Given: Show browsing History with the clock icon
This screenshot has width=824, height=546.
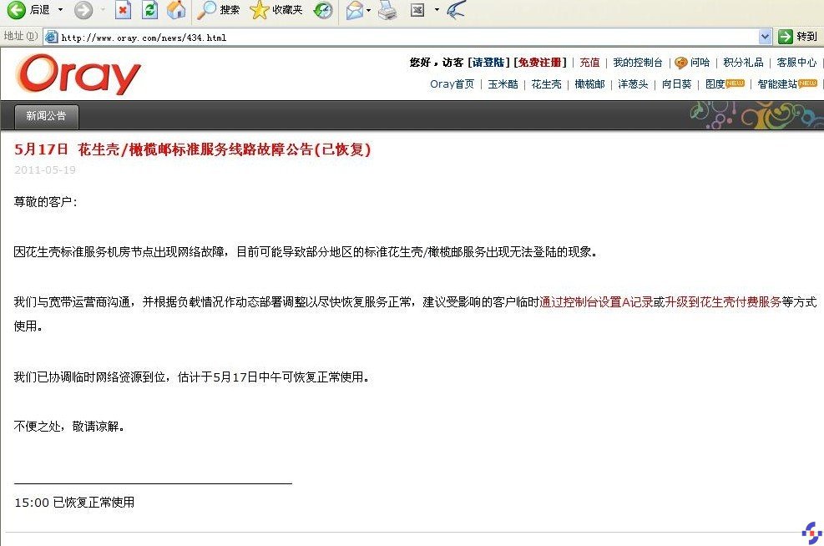Looking at the screenshot, I should click(x=323, y=9).
